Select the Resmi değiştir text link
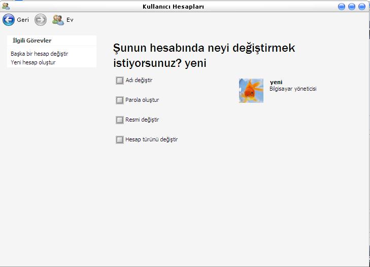Image resolution: width=370 pixels, height=267 pixels. point(142,120)
